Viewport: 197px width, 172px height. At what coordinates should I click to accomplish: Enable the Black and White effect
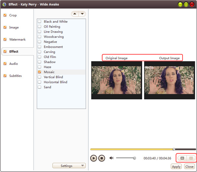pyautogui.click(x=39, y=22)
